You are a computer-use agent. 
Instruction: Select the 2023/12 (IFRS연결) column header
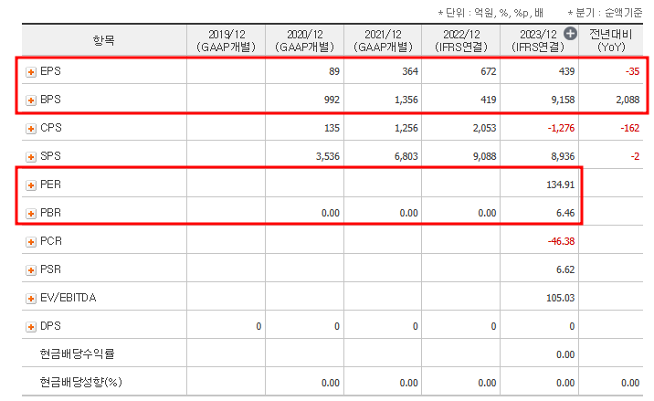point(538,40)
